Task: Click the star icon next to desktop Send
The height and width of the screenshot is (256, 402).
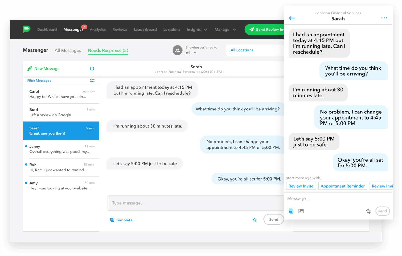Action: tap(255, 220)
